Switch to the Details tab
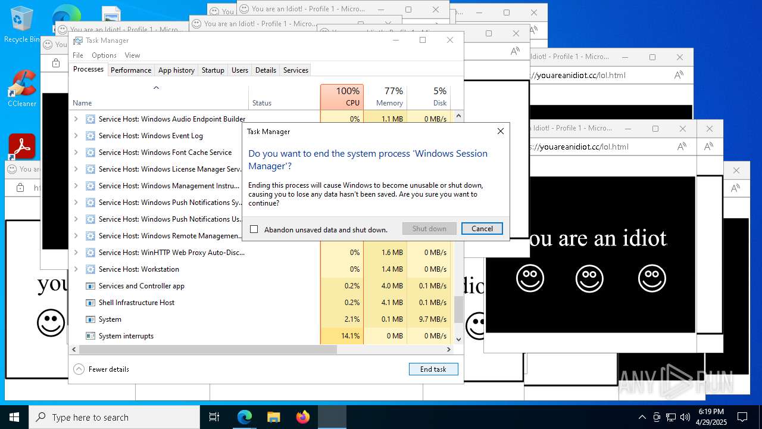 click(266, 70)
